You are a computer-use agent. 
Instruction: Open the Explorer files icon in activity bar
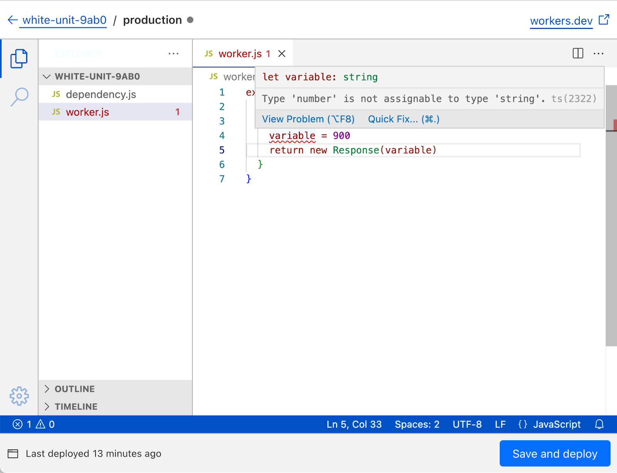point(19,59)
